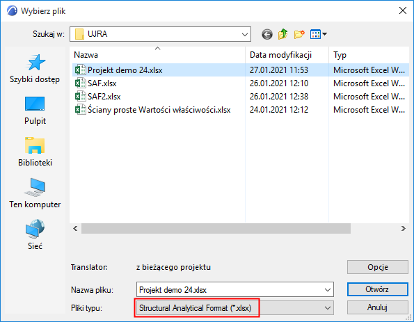
Task: Select file SAF.xlsx
Action: pos(102,83)
